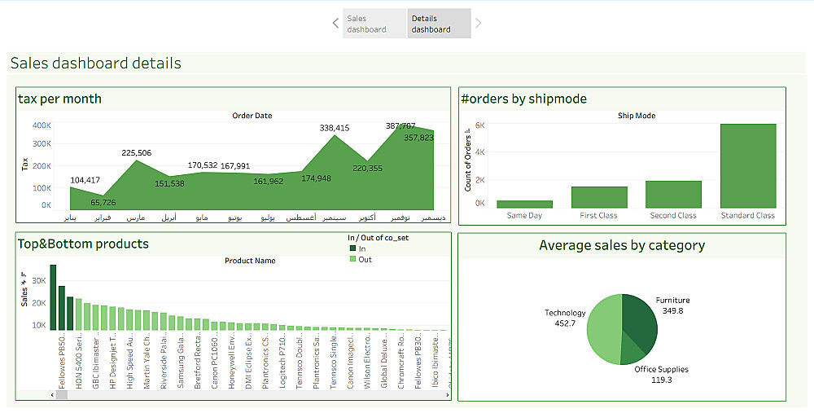Click the يناير month axis label

click(70, 217)
